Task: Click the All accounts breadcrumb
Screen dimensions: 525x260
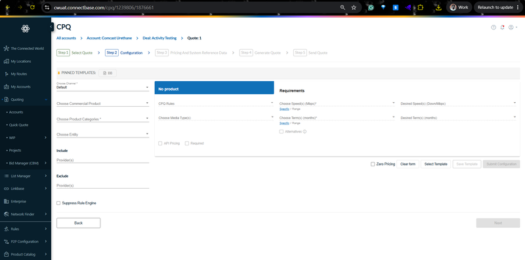Action: [66, 38]
